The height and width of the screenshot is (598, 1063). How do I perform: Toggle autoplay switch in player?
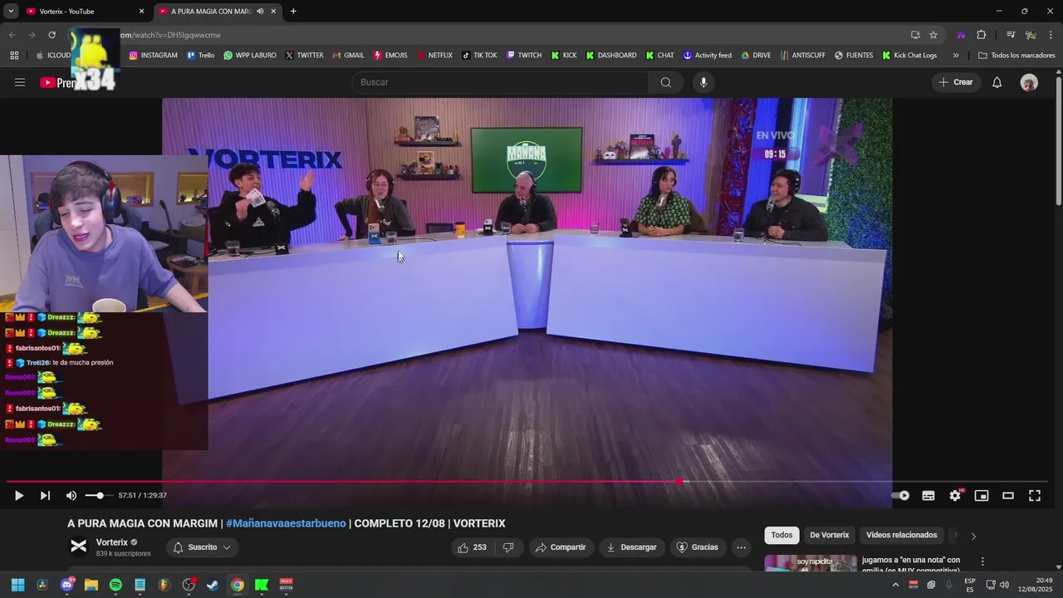tap(901, 496)
